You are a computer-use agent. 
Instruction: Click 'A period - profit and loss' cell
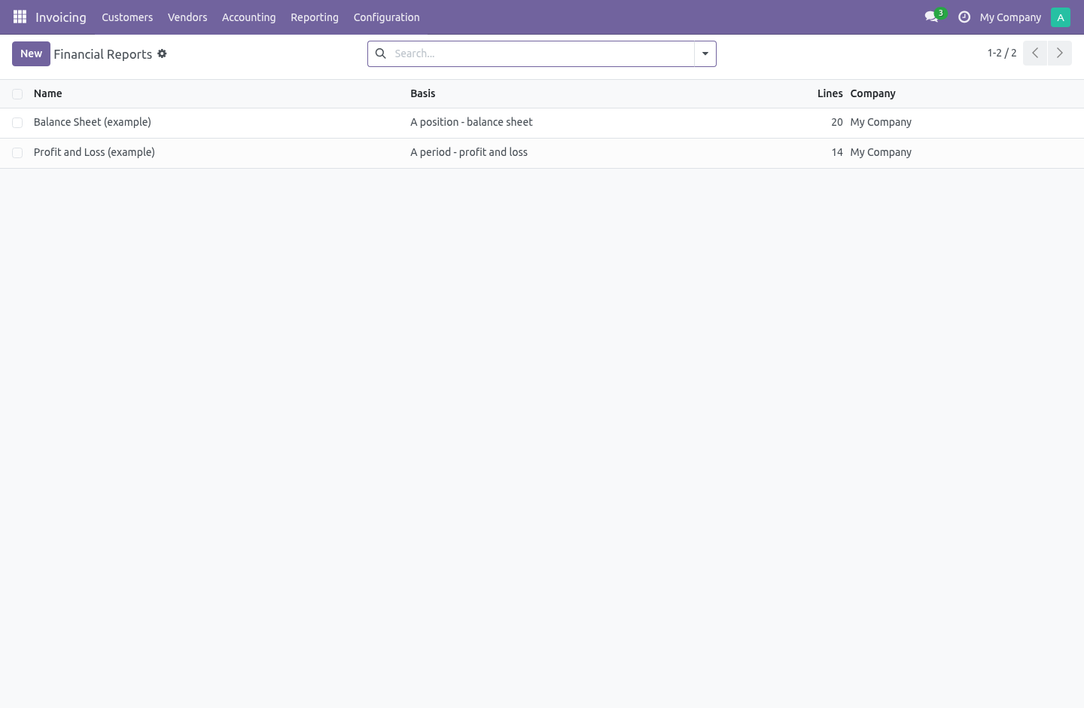(469, 152)
